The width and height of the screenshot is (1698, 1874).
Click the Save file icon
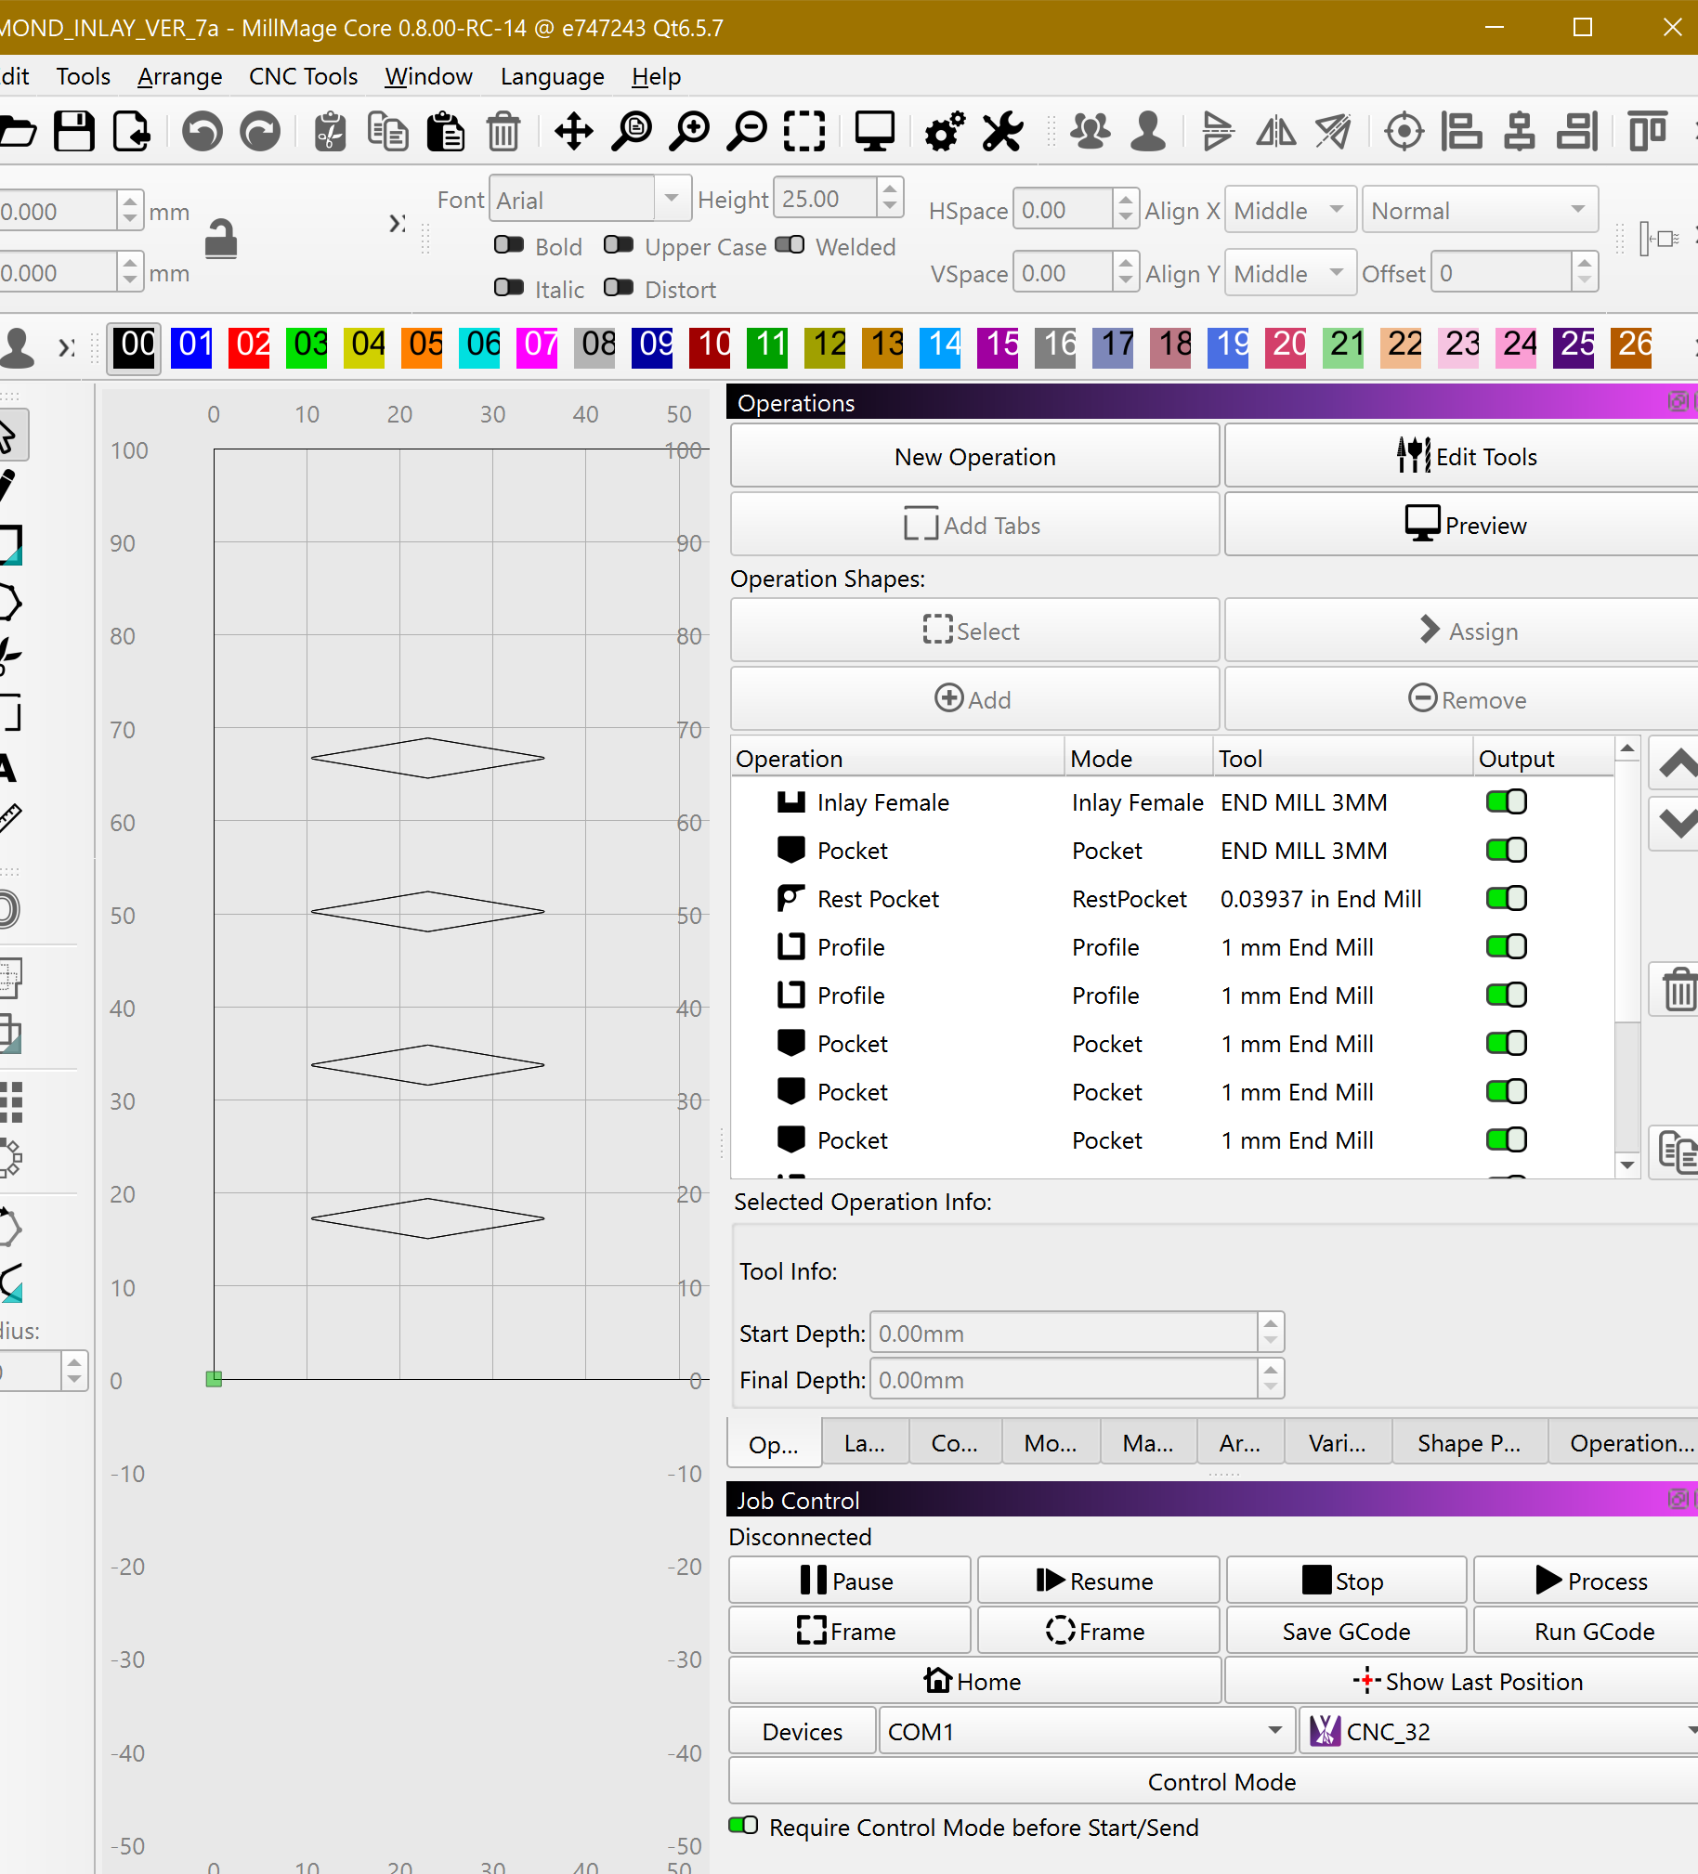pos(73,131)
